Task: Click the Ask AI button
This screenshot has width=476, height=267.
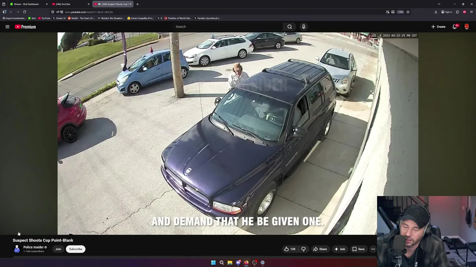Action: [x=340, y=249]
